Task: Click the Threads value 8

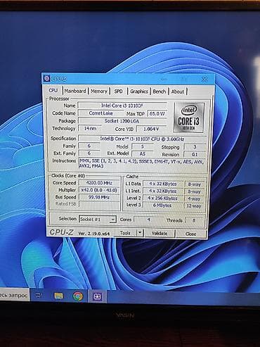Action: point(194,220)
